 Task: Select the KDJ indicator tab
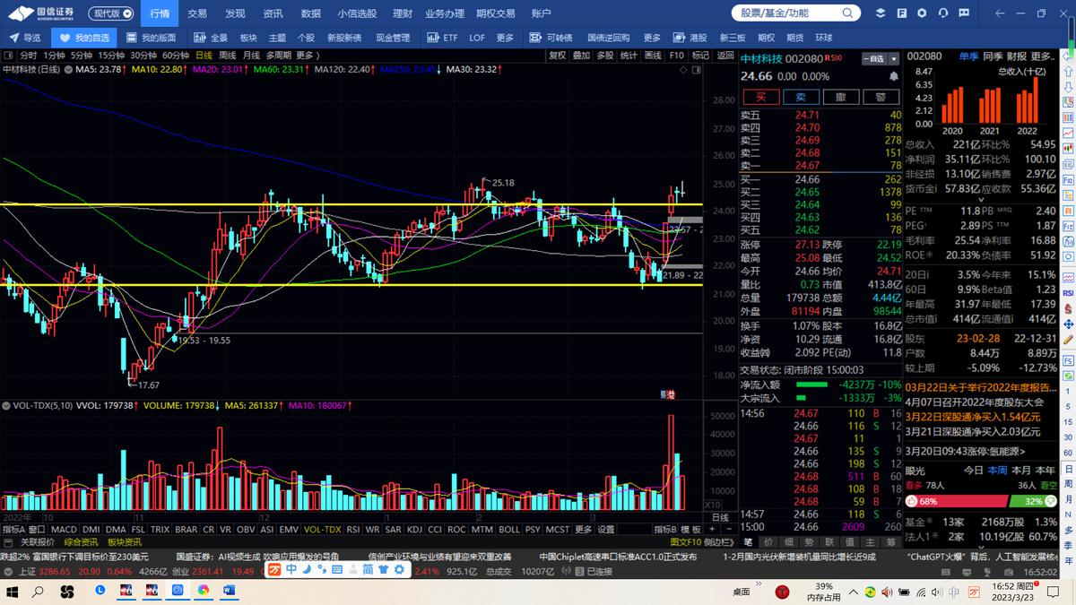click(414, 529)
